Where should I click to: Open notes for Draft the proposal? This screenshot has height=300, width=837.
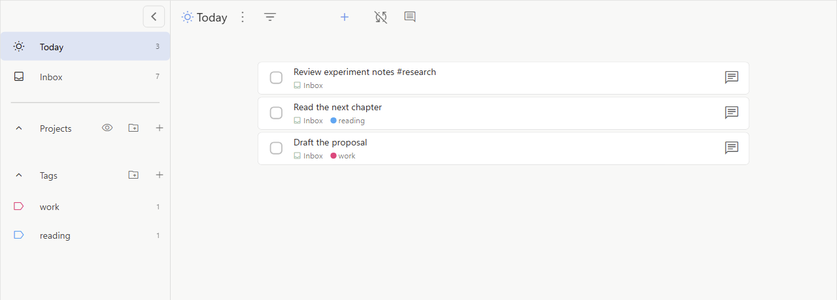732,148
